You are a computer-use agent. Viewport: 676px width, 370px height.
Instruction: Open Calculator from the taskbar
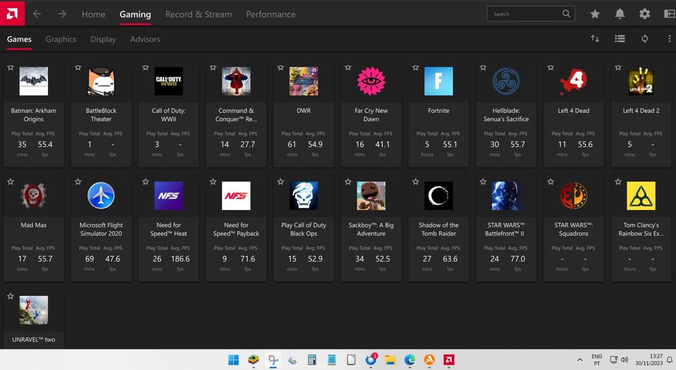click(312, 360)
